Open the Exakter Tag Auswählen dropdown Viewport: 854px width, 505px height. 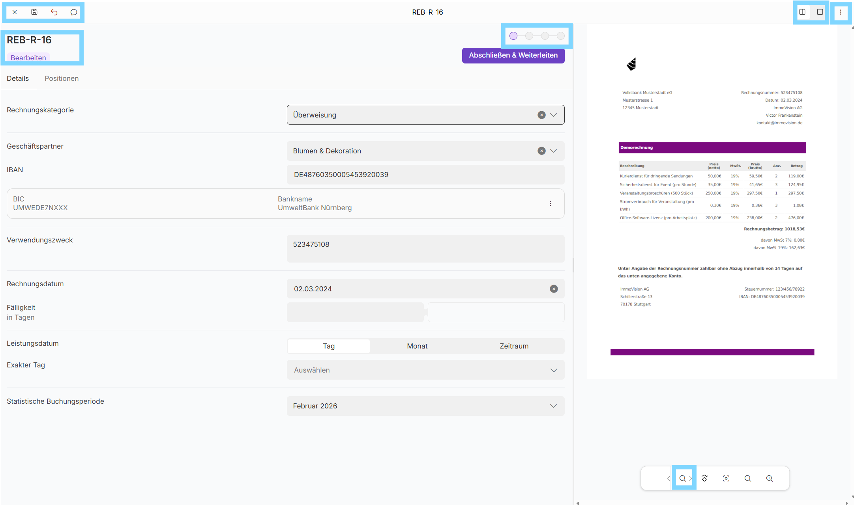click(425, 370)
